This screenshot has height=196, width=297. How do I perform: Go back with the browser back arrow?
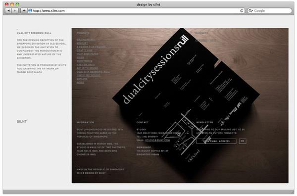pos(8,10)
